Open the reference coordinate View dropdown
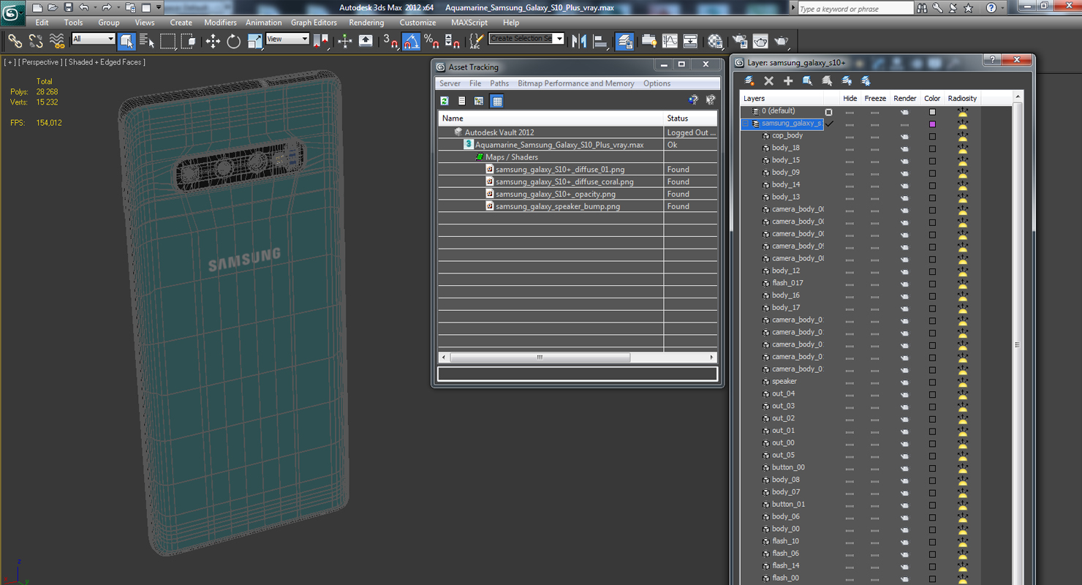 (x=287, y=39)
